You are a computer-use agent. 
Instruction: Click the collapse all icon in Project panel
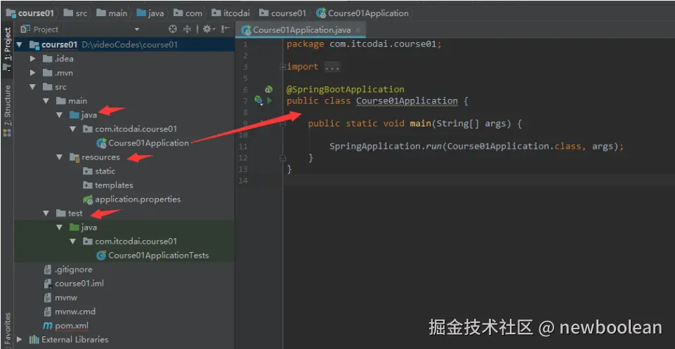point(188,29)
